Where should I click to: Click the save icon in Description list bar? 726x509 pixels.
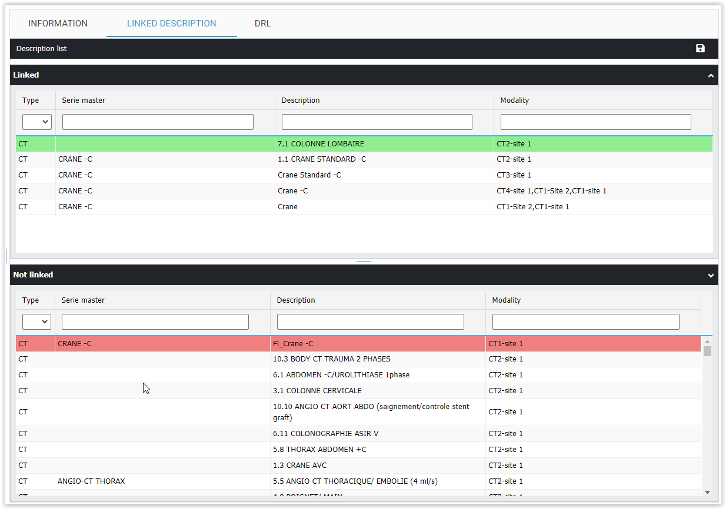point(700,49)
